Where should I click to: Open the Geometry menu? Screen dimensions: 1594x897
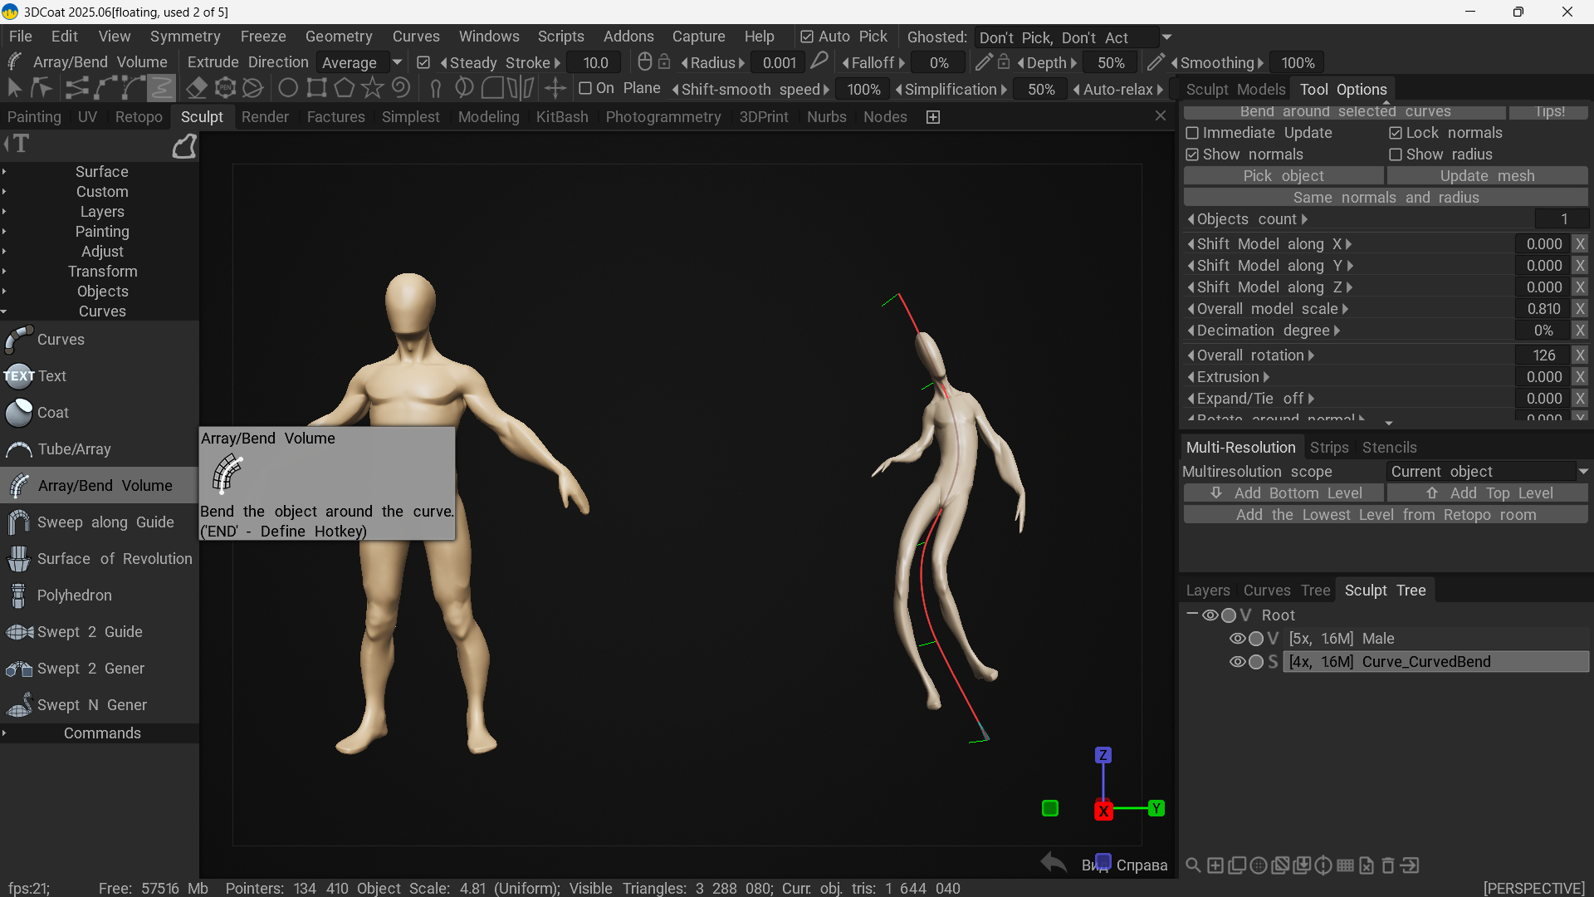[x=339, y=37]
